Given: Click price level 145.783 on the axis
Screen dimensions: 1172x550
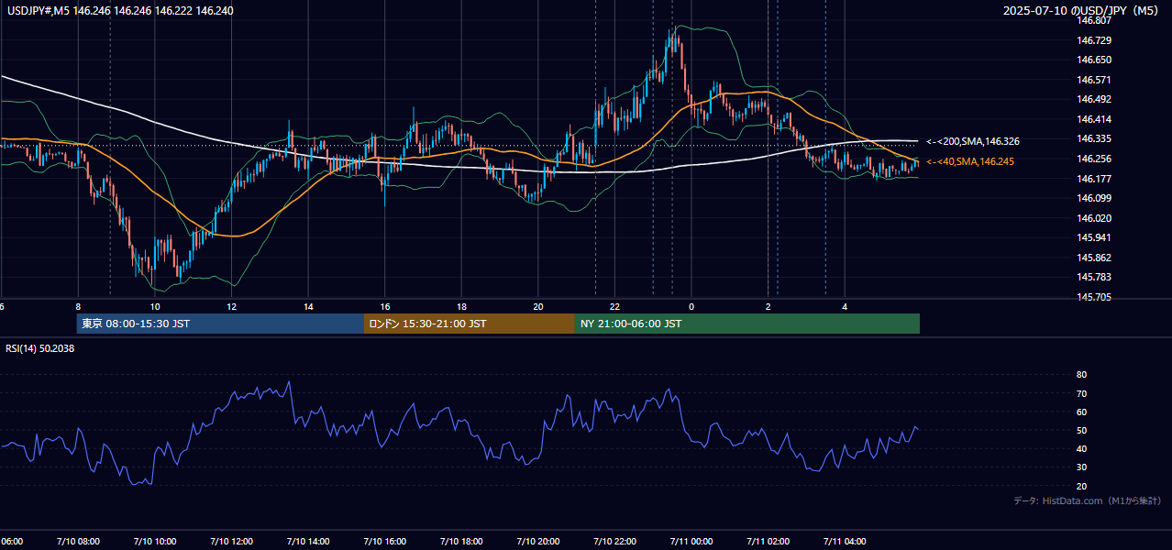Looking at the screenshot, I should (1093, 277).
